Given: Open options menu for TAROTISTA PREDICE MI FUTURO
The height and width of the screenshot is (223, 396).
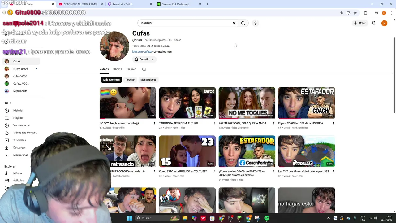Looking at the screenshot, I should pos(214,124).
